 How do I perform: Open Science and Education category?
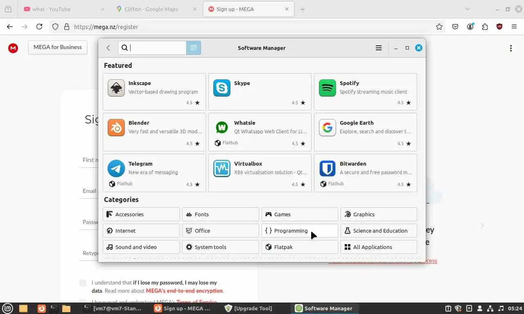pyautogui.click(x=379, y=231)
